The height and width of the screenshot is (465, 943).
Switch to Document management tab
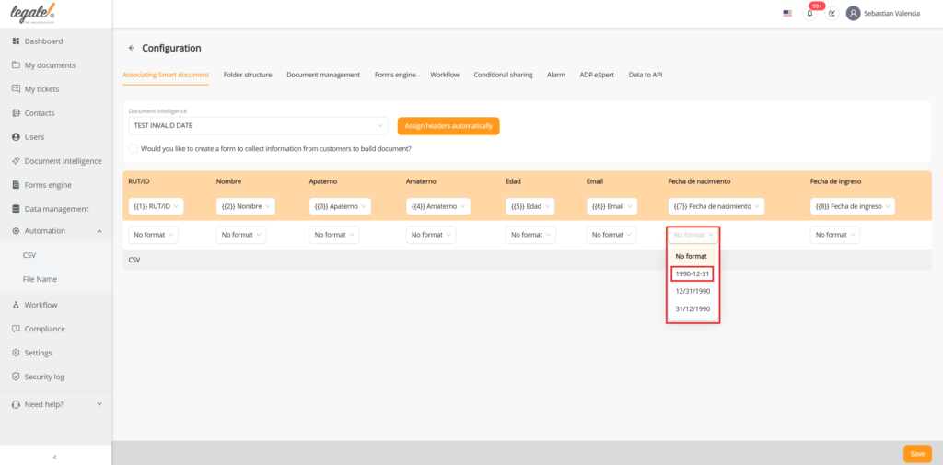[x=323, y=75]
